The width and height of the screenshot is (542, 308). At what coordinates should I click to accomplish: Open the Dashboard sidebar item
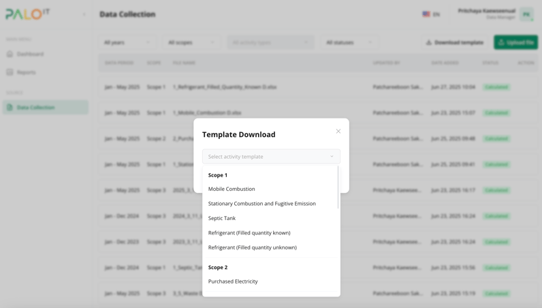click(x=30, y=54)
